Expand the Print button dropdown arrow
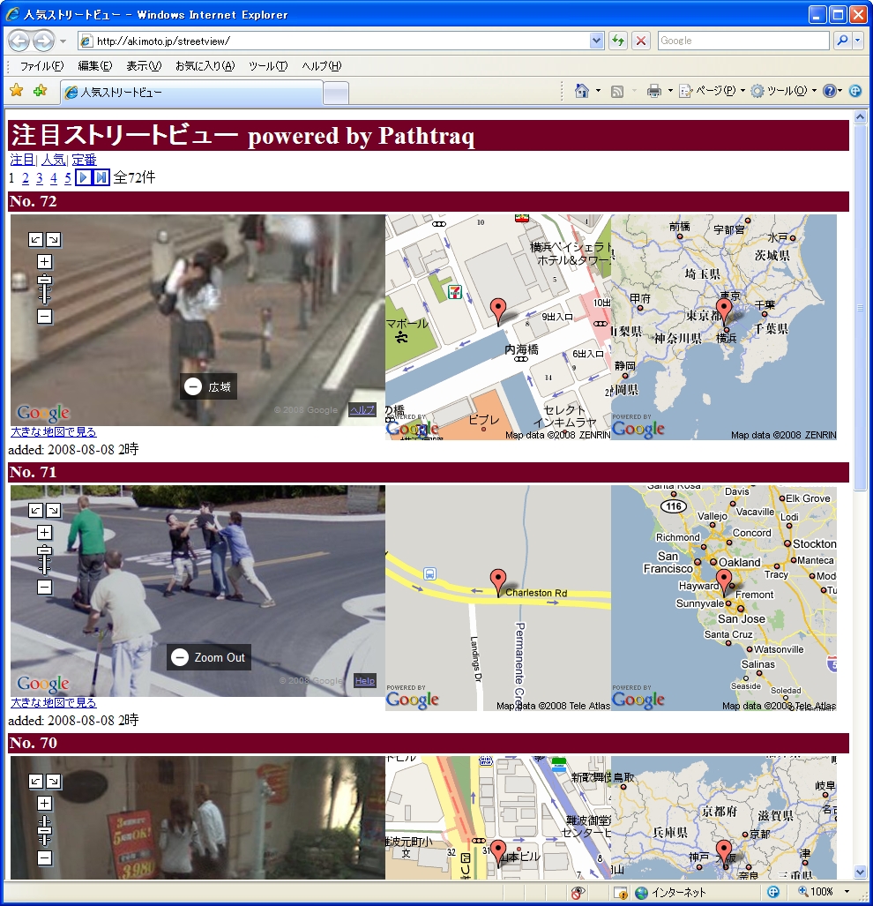The height and width of the screenshot is (906, 873). (x=670, y=91)
